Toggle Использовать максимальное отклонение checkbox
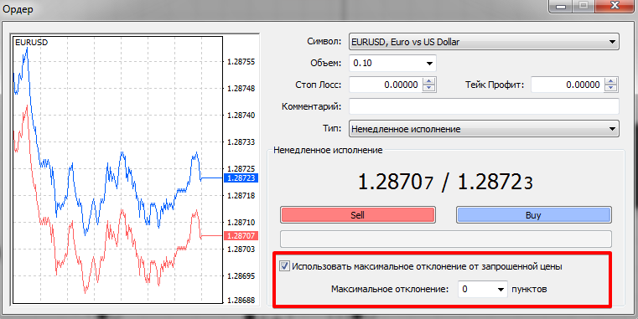This screenshot has width=638, height=319. (x=285, y=266)
